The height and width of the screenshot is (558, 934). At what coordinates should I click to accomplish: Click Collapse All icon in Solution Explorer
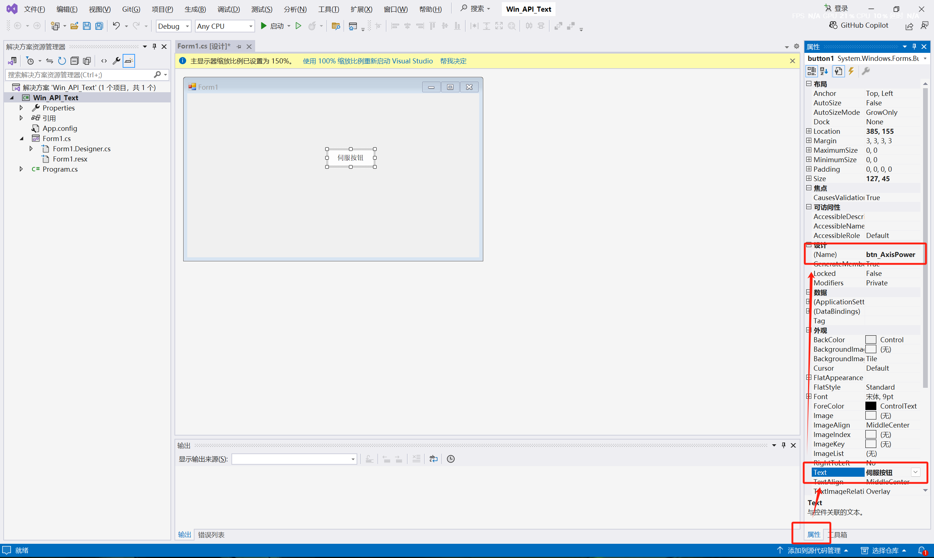(74, 61)
